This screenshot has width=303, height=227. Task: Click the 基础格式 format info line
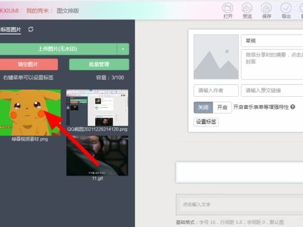[230, 222]
